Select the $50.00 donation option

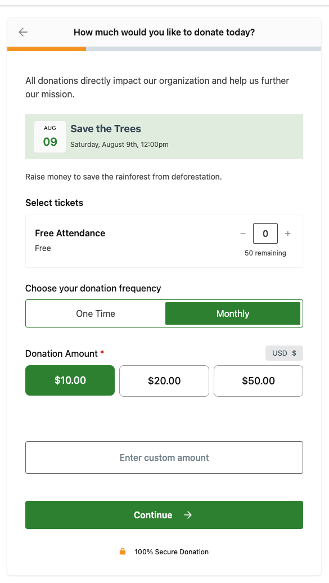[x=258, y=380]
